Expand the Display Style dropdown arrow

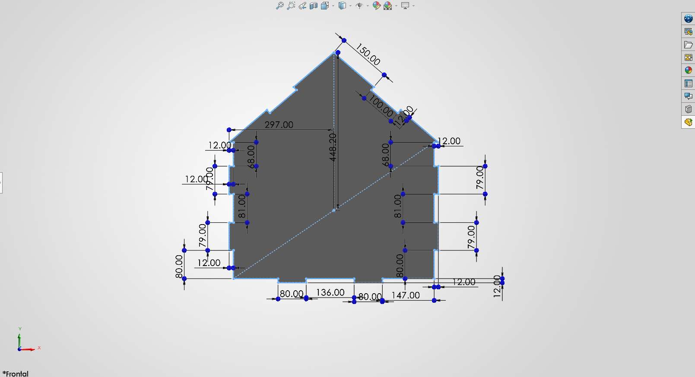[350, 6]
